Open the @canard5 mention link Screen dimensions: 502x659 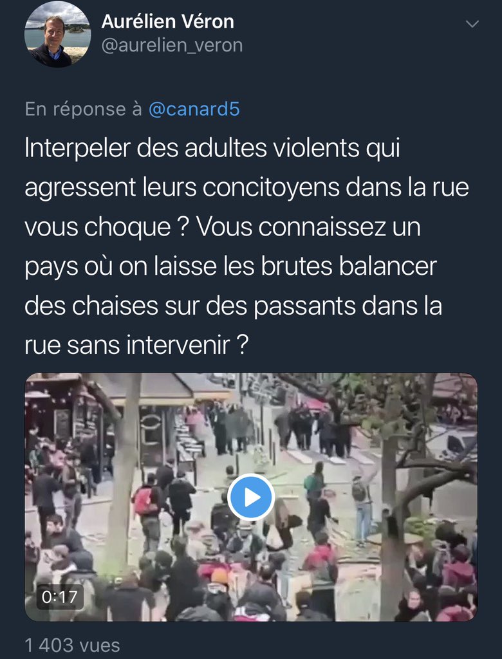point(194,109)
